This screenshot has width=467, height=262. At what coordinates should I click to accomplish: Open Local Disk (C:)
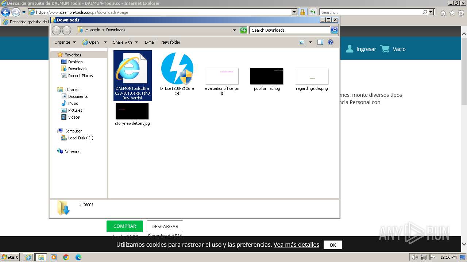80,138
